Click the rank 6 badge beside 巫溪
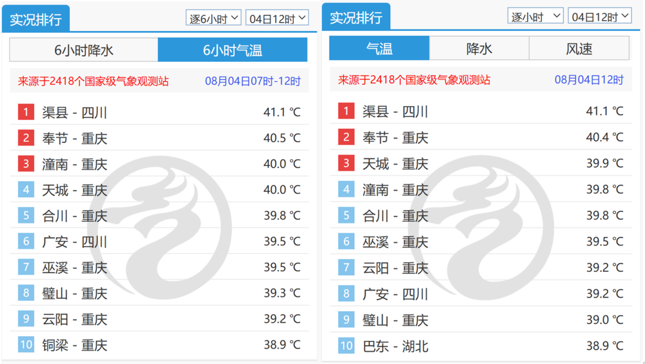The height and width of the screenshot is (364, 645). pyautogui.click(x=346, y=242)
